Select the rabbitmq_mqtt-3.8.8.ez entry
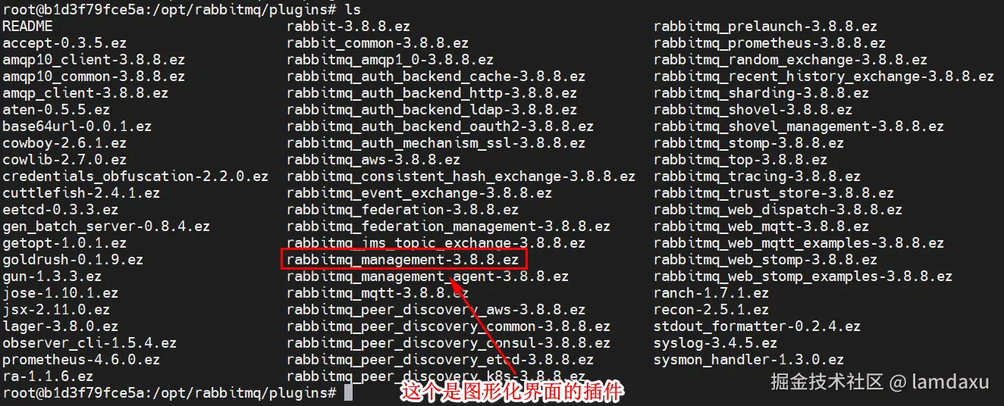Image resolution: width=1004 pixels, height=406 pixels. (x=378, y=293)
